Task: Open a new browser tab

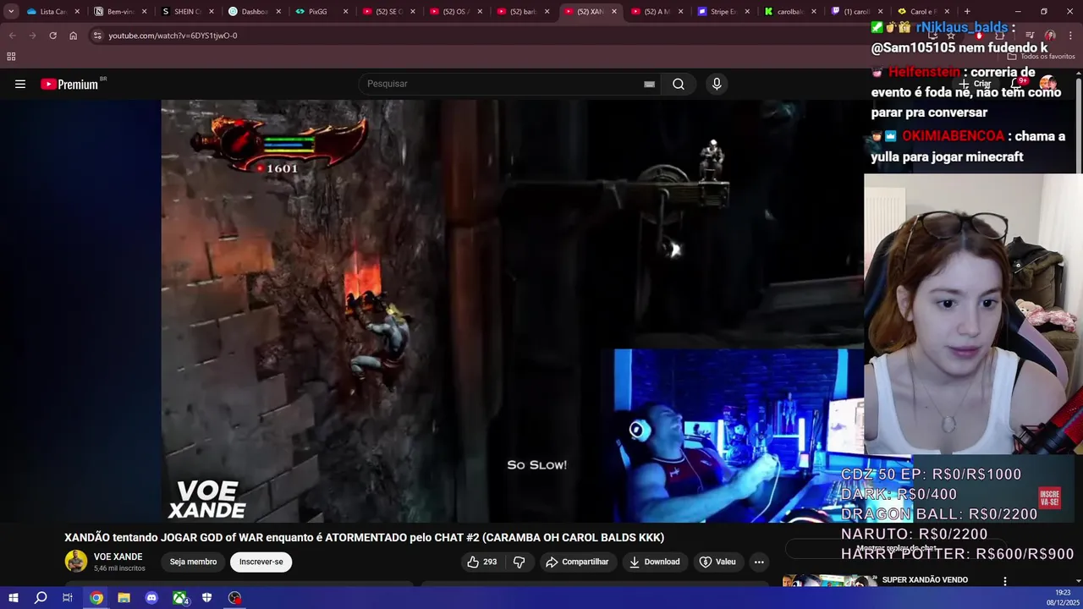Action: point(967,12)
